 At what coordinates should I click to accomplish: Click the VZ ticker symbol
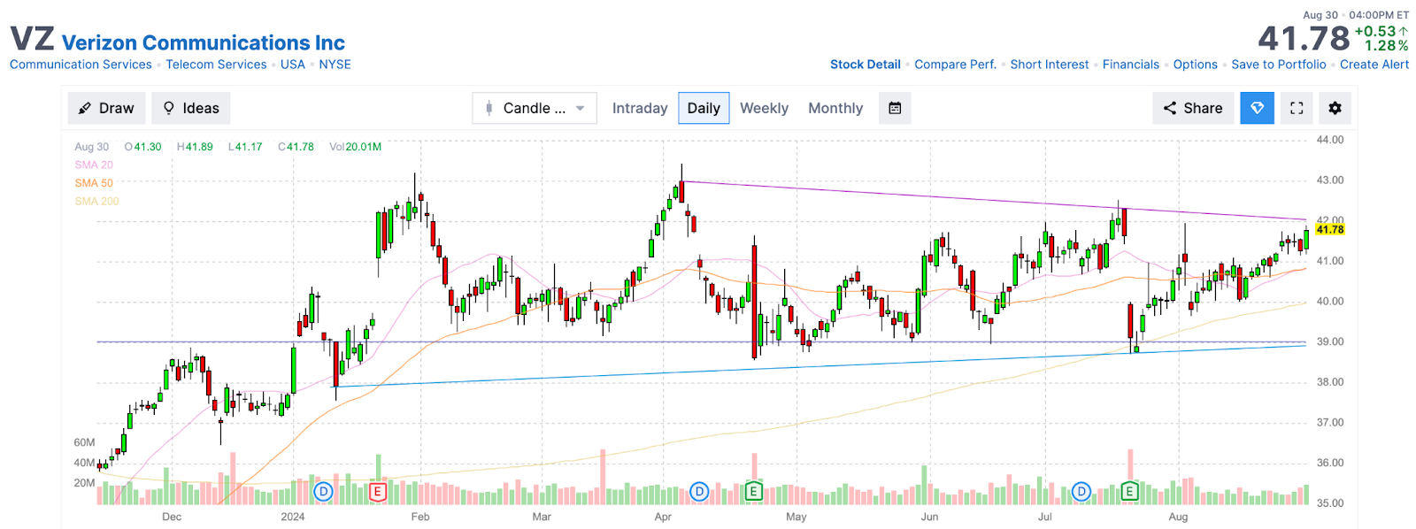click(x=32, y=40)
